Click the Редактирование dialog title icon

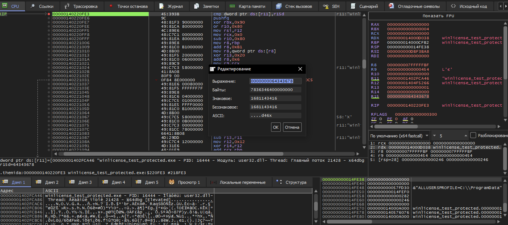213,69
